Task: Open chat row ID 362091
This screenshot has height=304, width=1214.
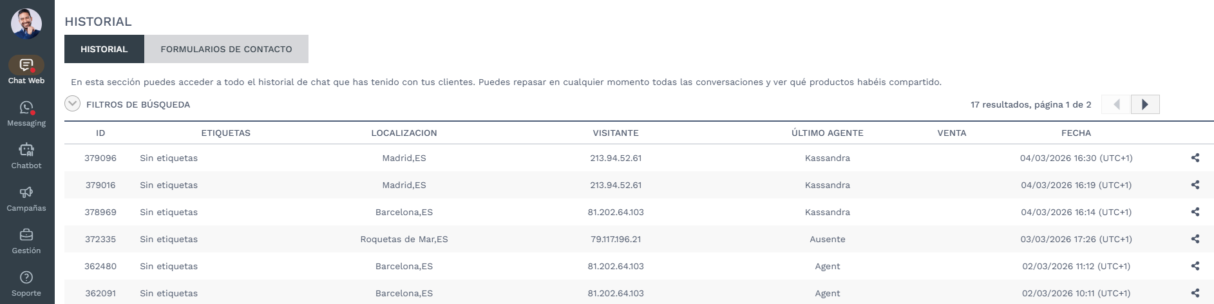Action: (100, 293)
